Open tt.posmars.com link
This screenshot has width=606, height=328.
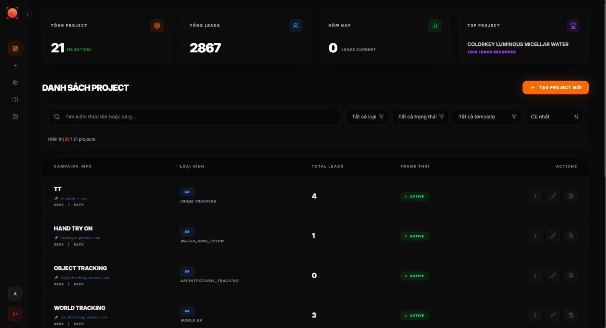[73, 199]
